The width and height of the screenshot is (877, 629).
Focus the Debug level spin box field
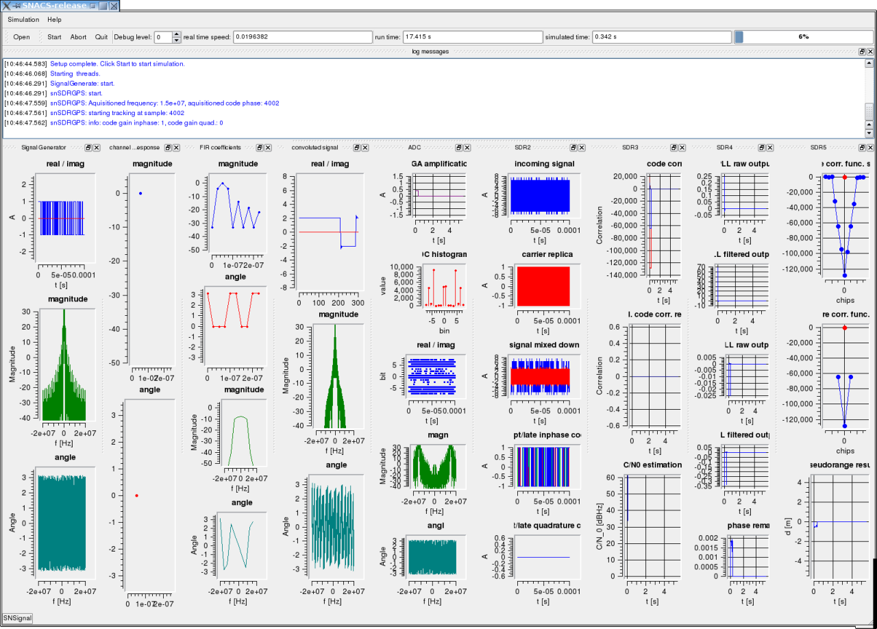(x=163, y=37)
